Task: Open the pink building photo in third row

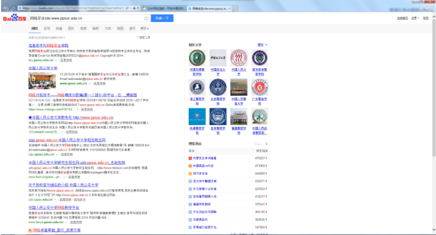Action: (x=238, y=117)
